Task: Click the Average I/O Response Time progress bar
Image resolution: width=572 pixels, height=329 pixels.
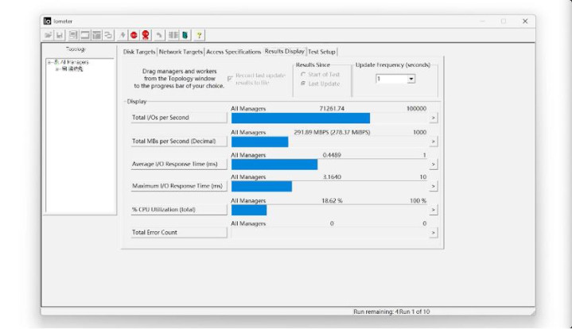Action: coord(329,164)
